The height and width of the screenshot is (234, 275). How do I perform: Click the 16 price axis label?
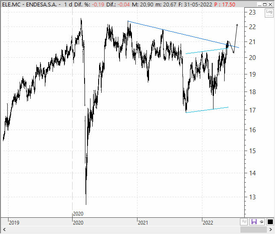(252, 130)
